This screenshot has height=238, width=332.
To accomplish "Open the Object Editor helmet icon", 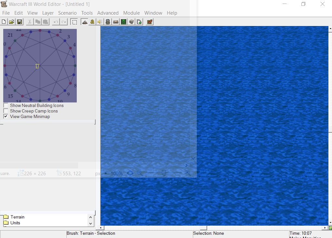I will [108, 22].
